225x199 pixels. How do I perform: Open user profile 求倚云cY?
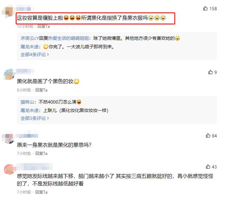coord(30,38)
